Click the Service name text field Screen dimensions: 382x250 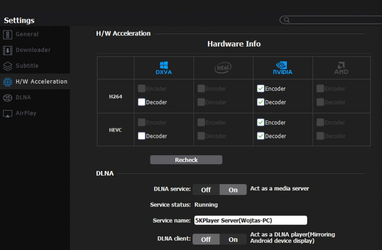[251, 221]
